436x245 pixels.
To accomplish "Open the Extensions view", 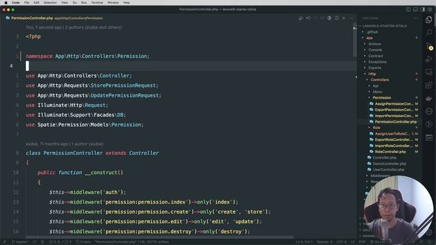I will (x=429, y=85).
